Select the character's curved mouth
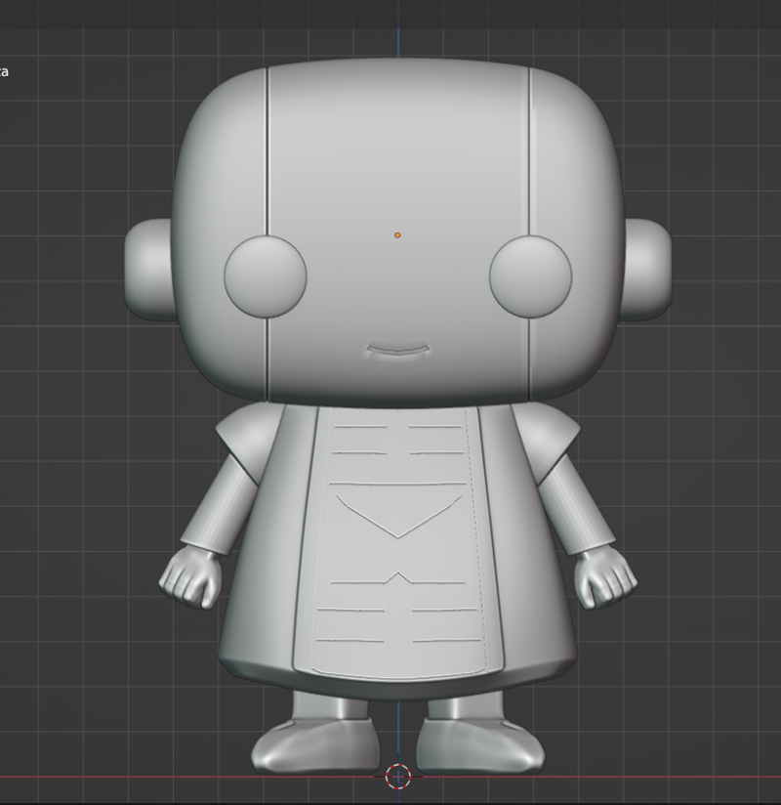Viewport: 781px width, 805px height. click(x=397, y=351)
